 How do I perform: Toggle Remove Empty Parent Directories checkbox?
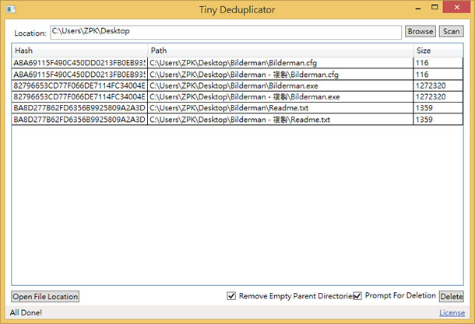coord(231,296)
